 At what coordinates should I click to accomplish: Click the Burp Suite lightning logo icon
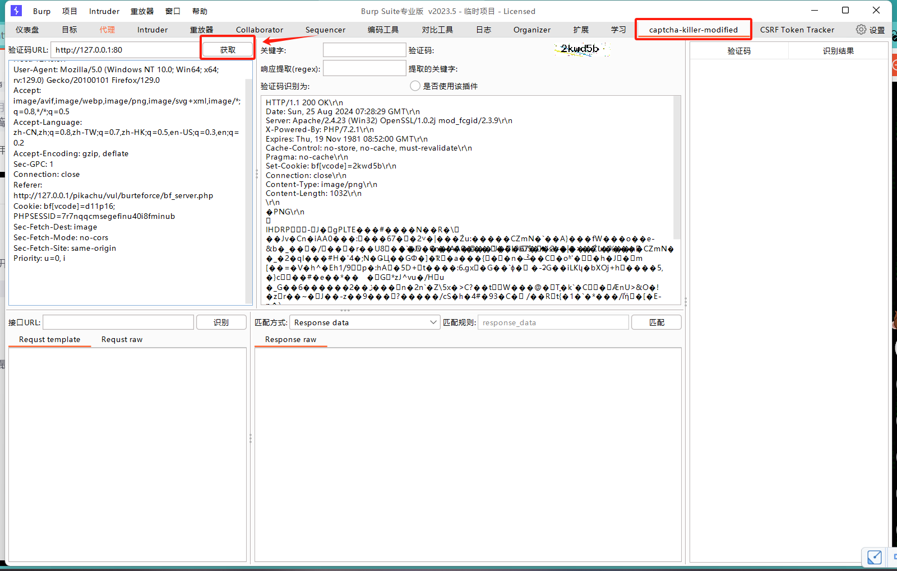click(x=17, y=11)
